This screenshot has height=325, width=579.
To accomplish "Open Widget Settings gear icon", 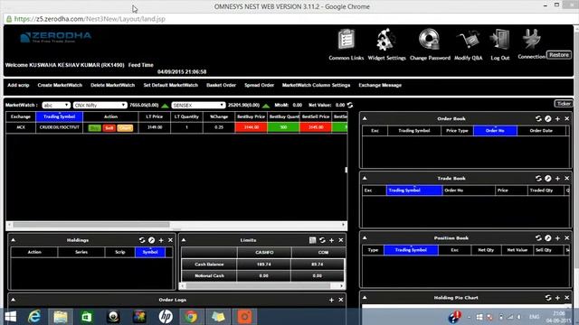I will click(386, 40).
